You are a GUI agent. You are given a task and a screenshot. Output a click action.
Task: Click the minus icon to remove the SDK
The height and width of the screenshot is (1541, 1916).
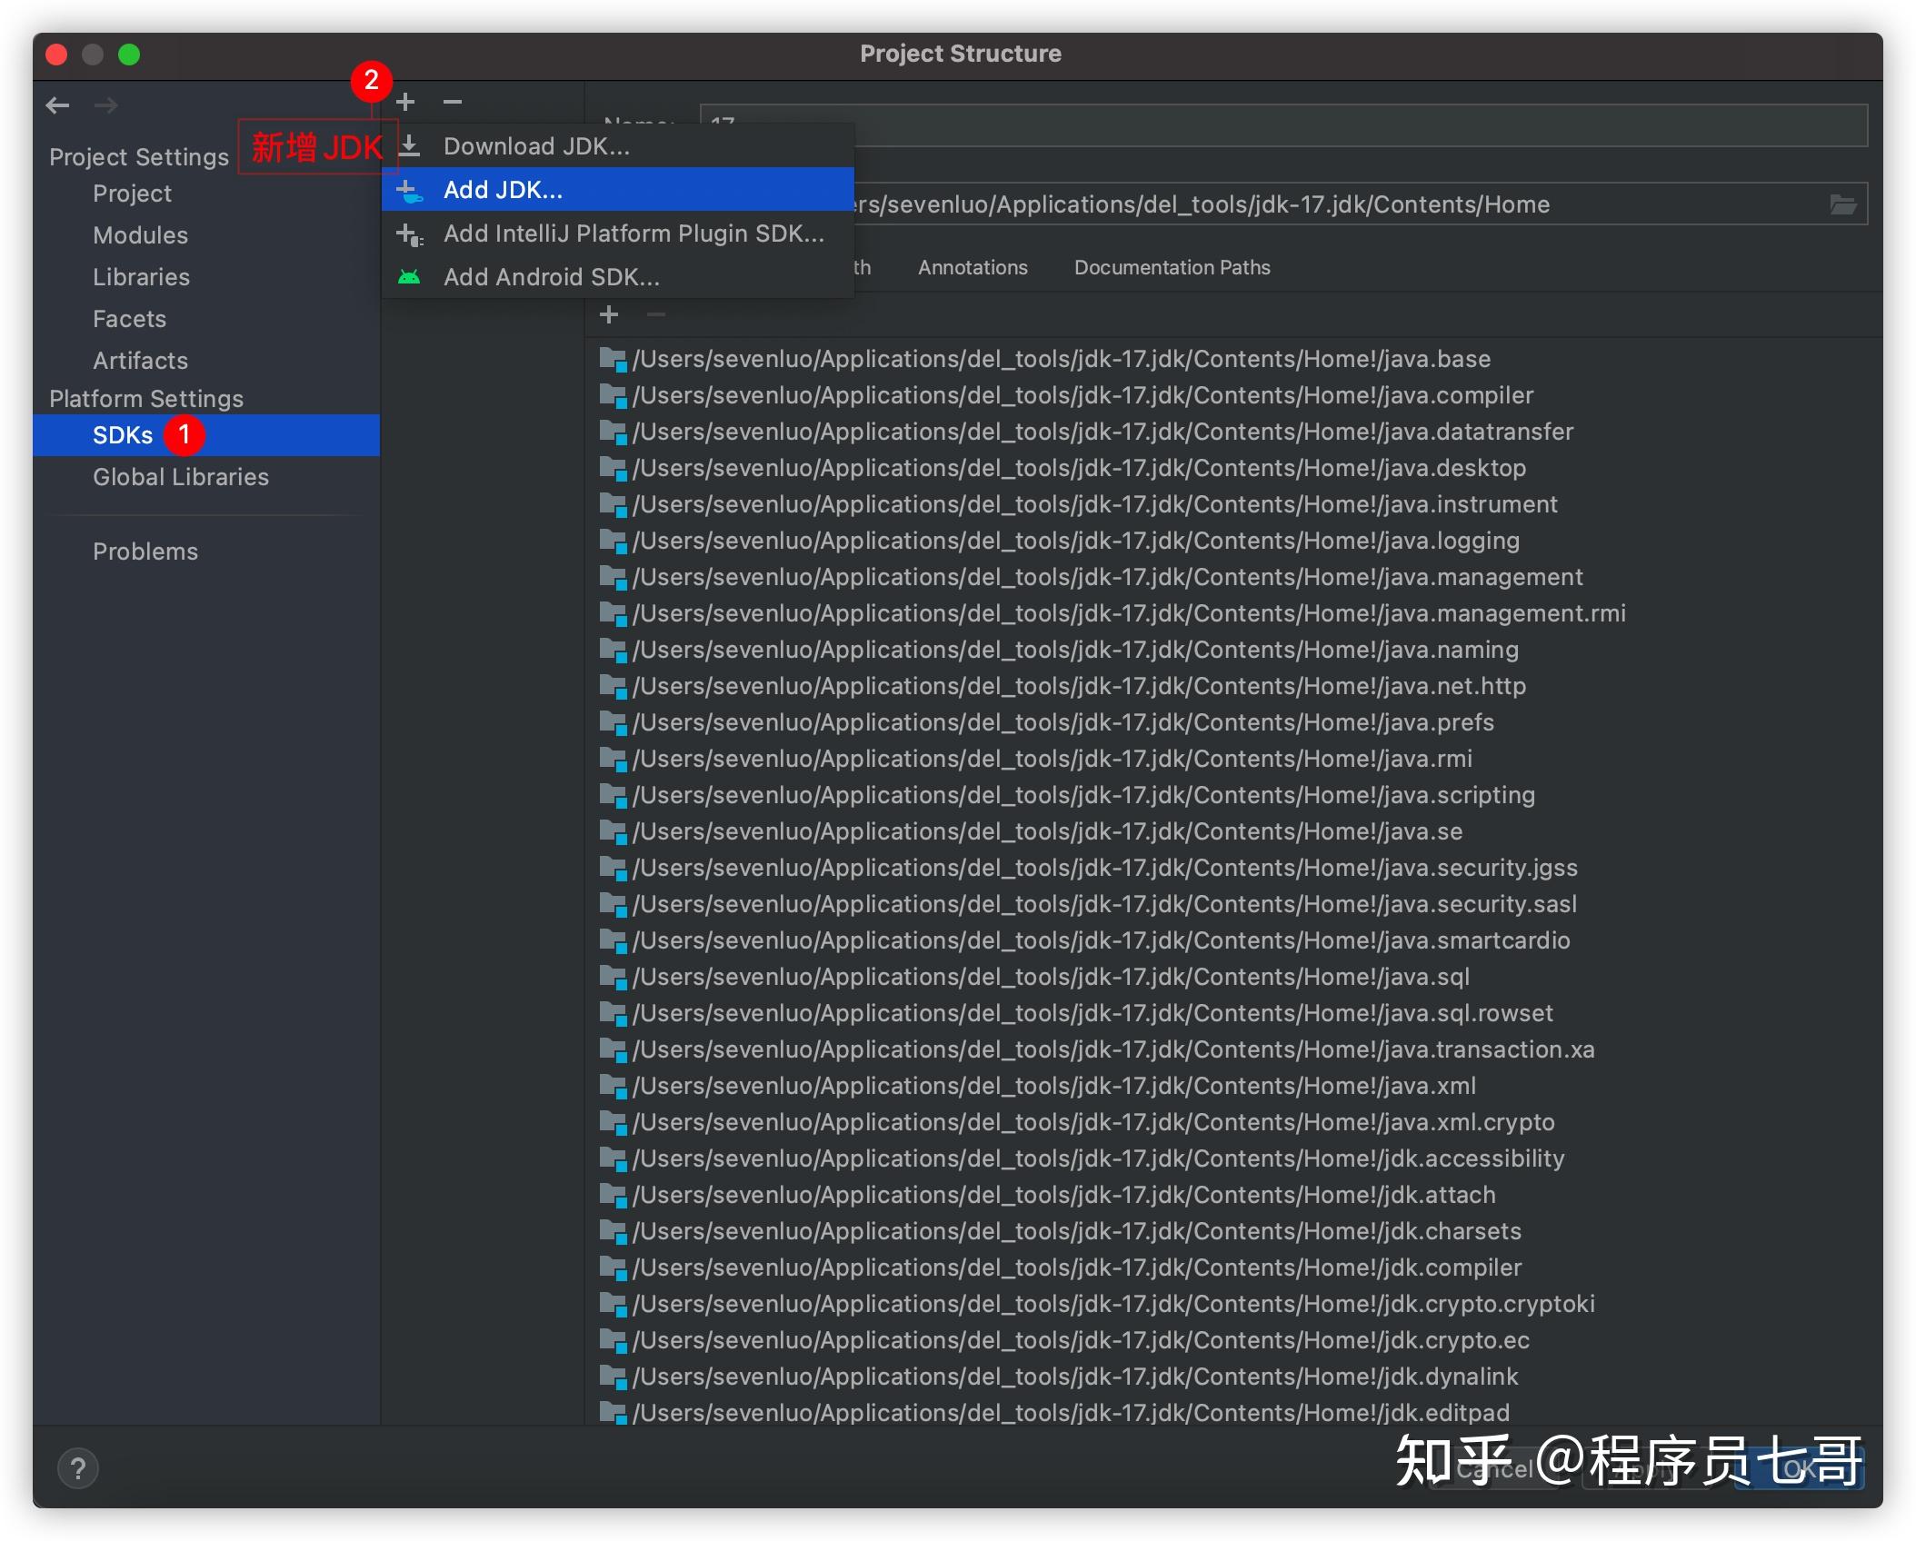pos(453,101)
